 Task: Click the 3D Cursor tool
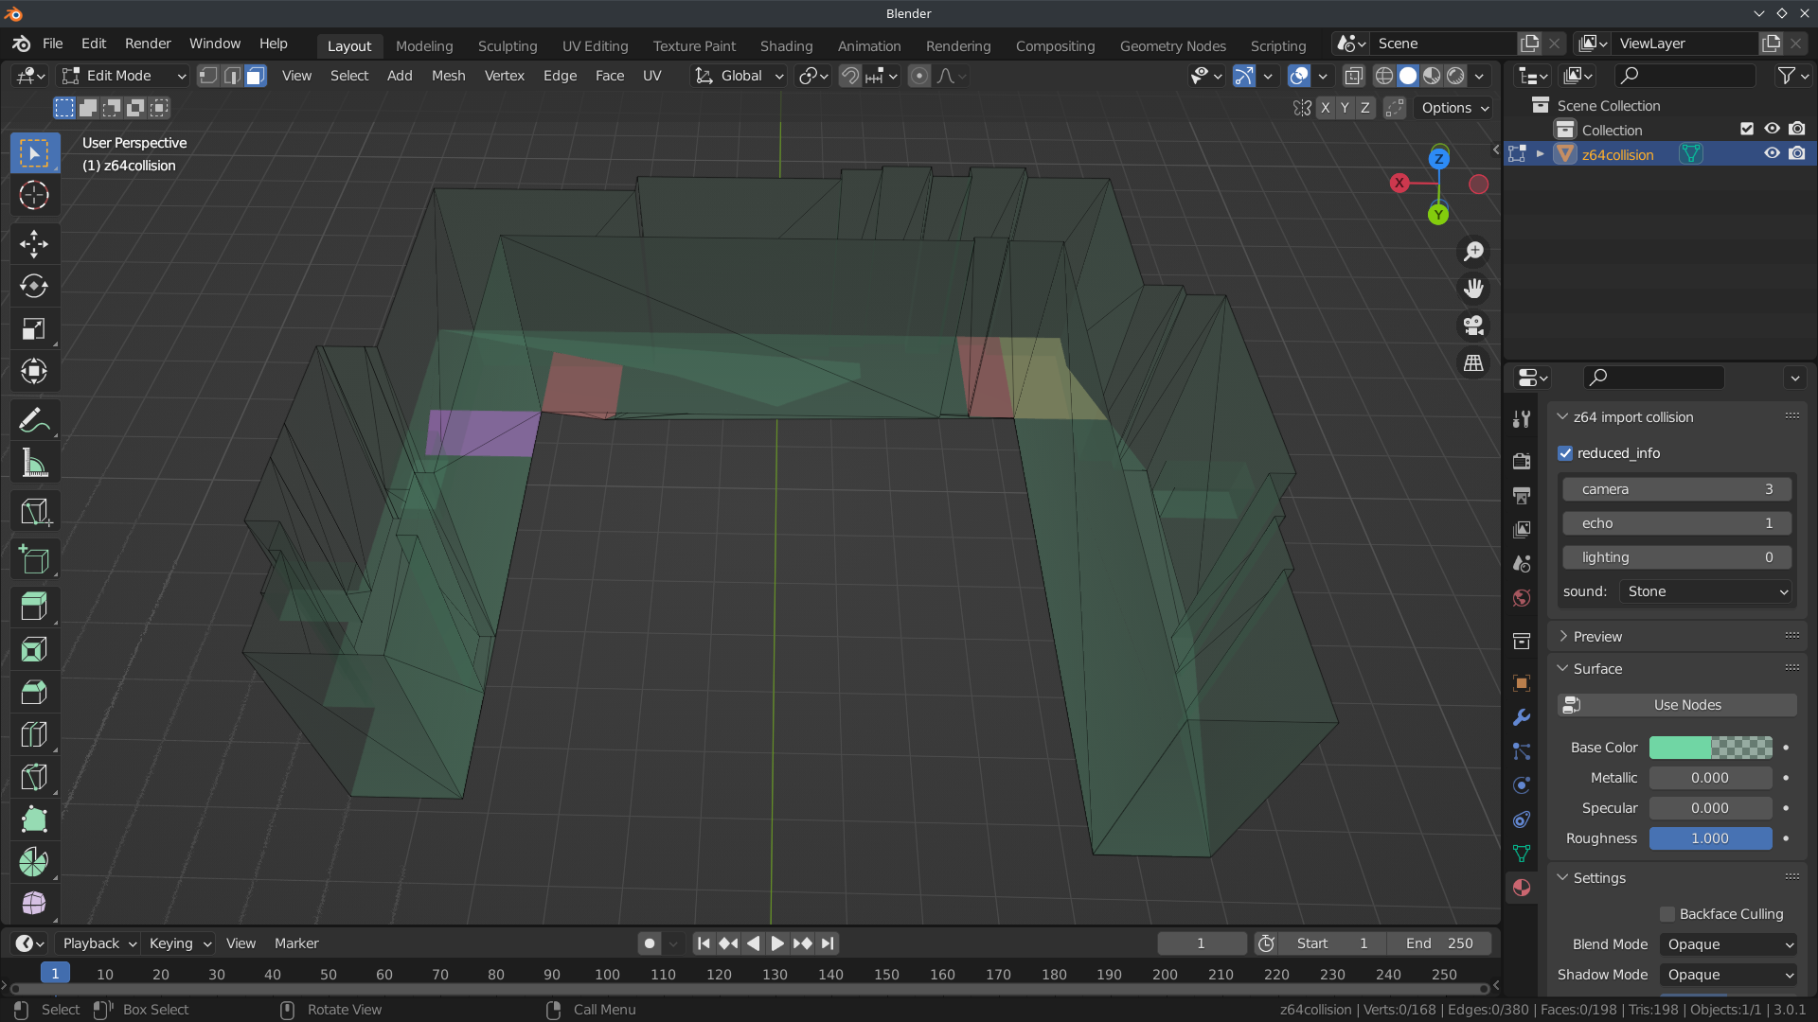(34, 195)
